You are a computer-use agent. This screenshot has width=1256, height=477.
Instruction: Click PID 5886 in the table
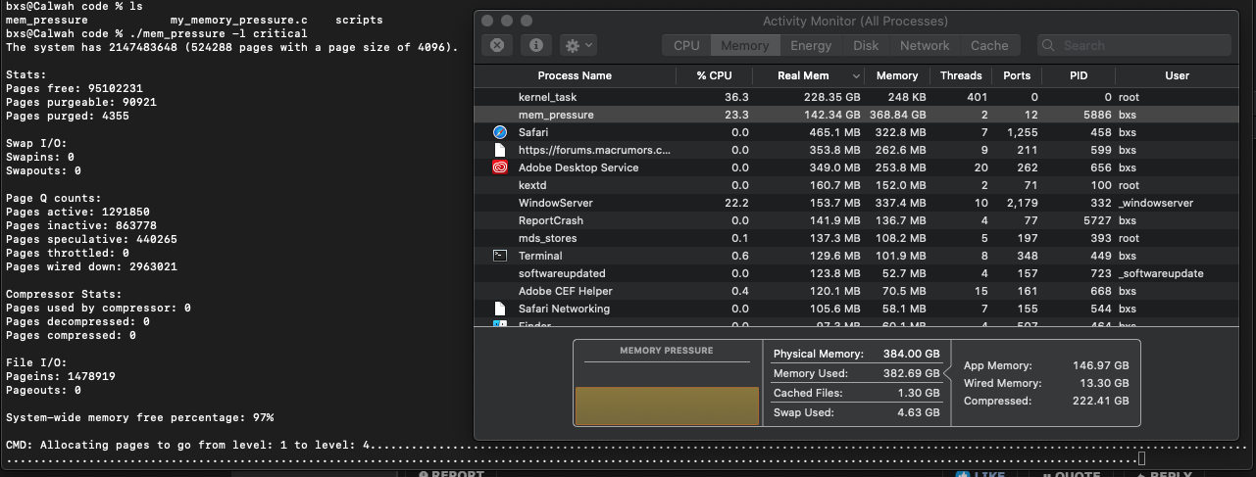(1097, 115)
